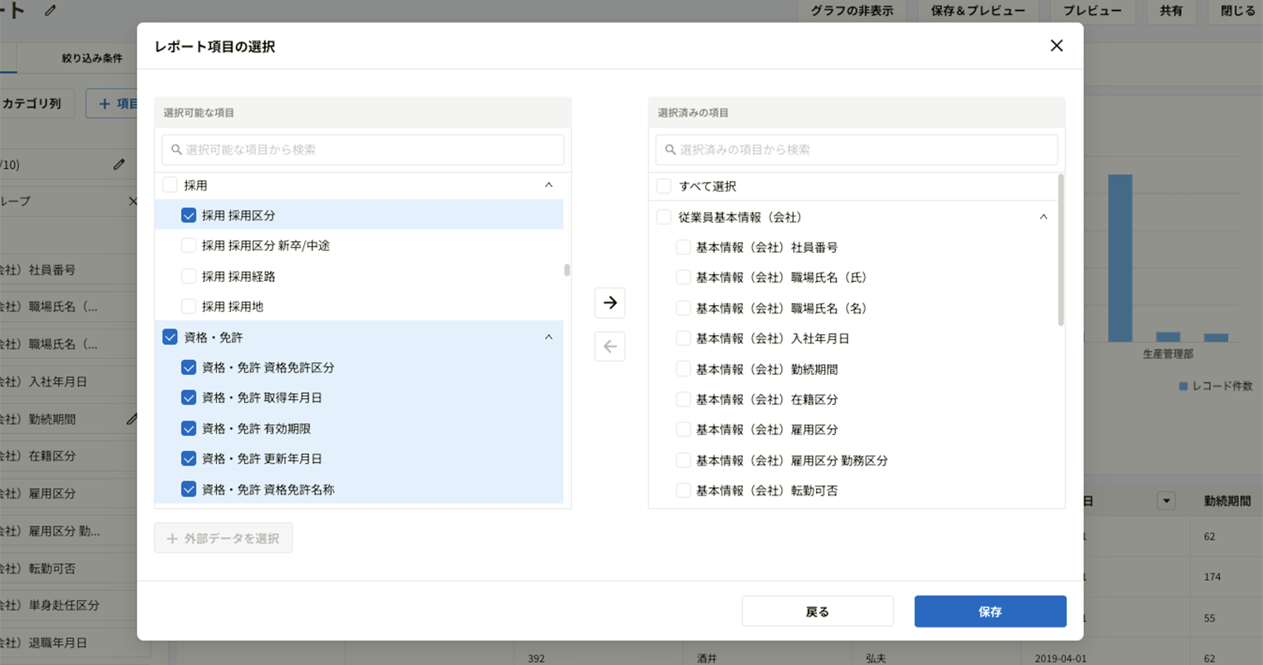The width and height of the screenshot is (1263, 665).
Task: Select 単身赴任区分 row in background left list
Action: (x=68, y=605)
